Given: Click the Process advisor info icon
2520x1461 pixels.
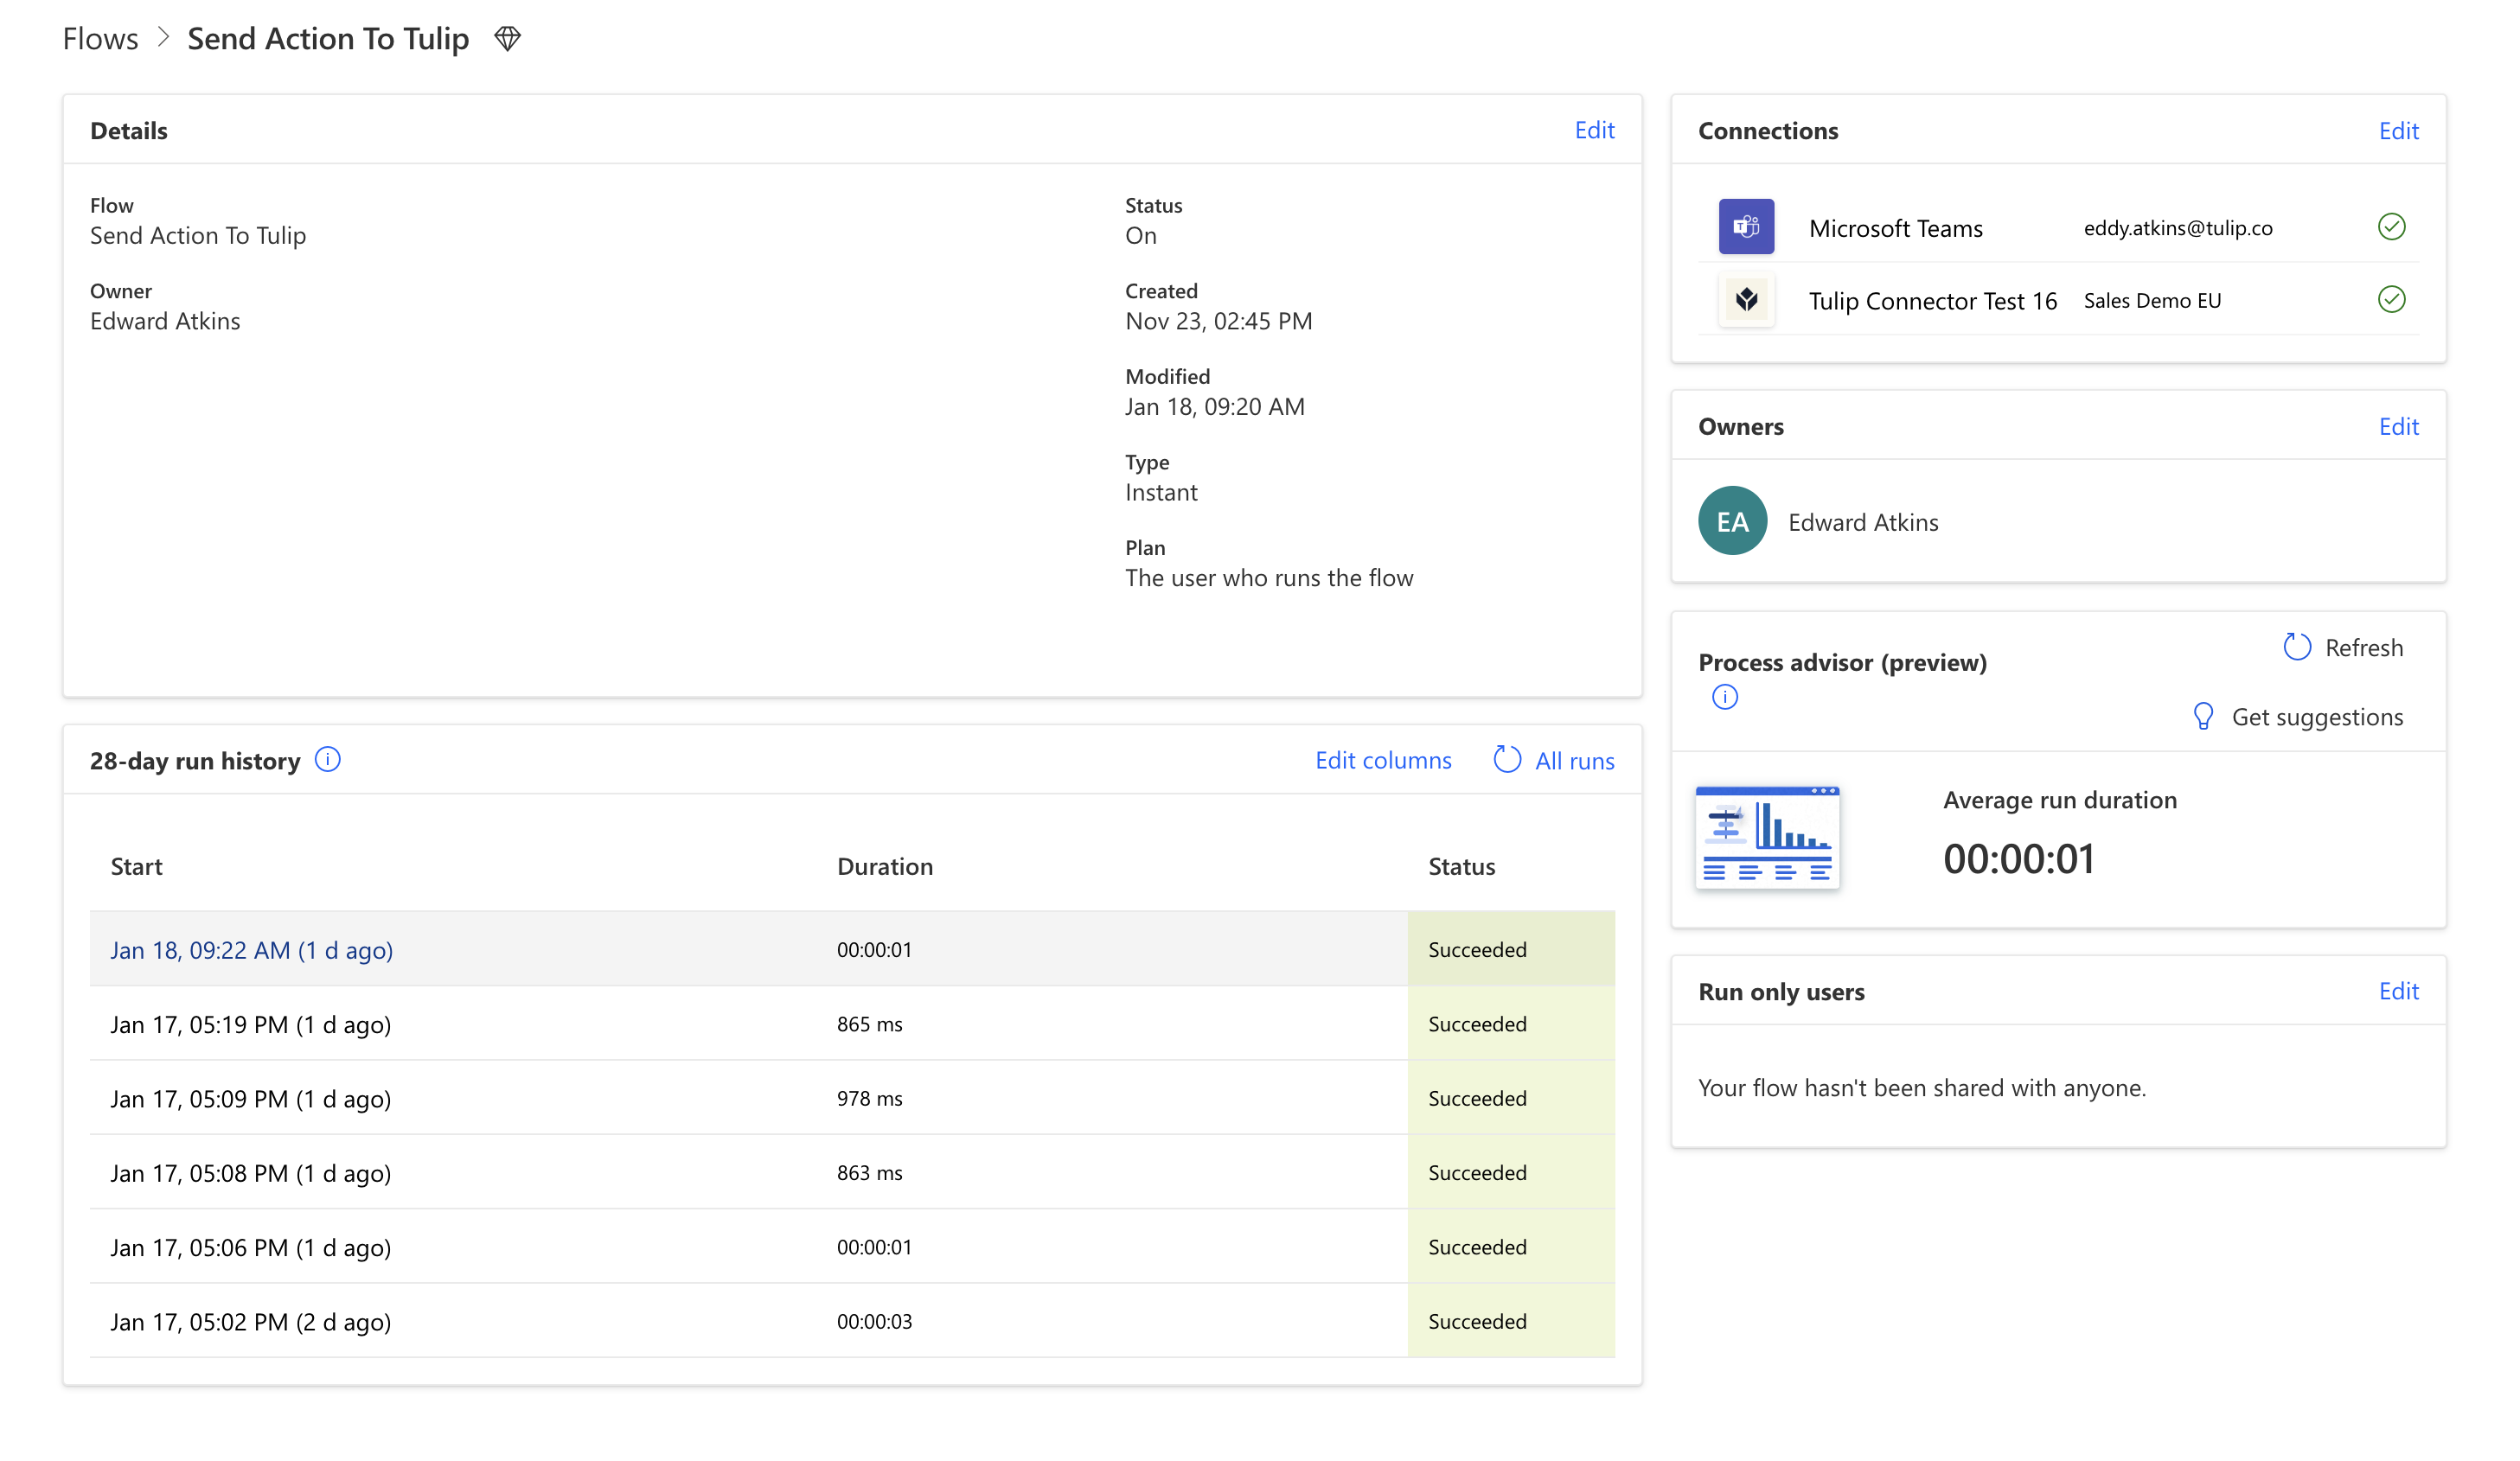Looking at the screenshot, I should (x=1724, y=697).
